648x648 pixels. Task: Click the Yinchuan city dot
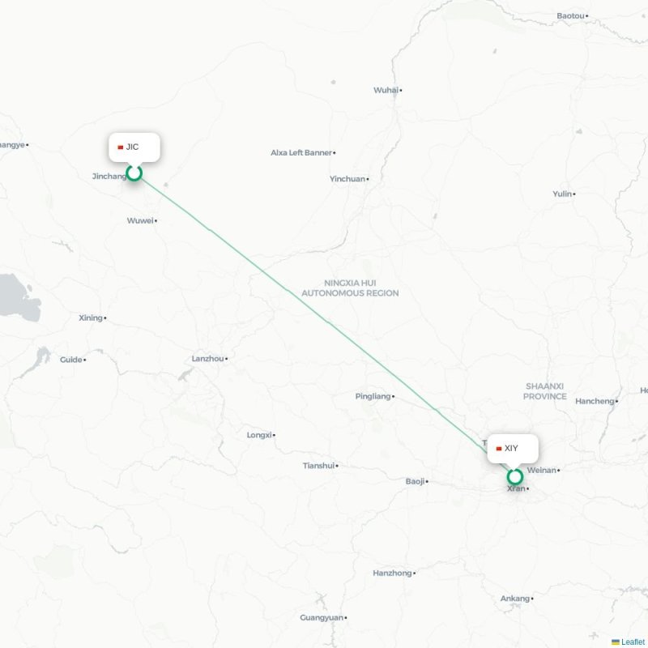point(368,179)
